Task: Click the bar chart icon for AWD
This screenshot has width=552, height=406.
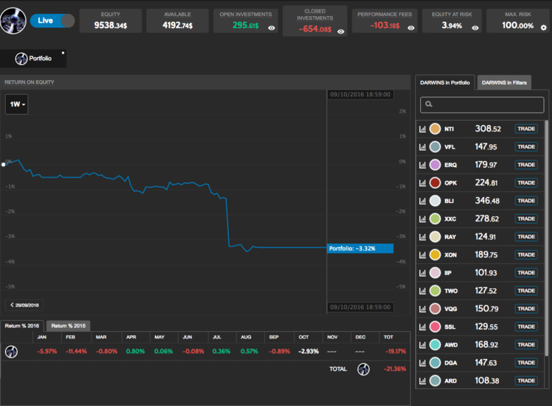Action: pyautogui.click(x=423, y=344)
